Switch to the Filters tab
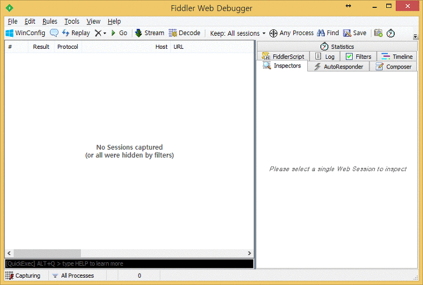The image size is (423, 285). tap(358, 56)
